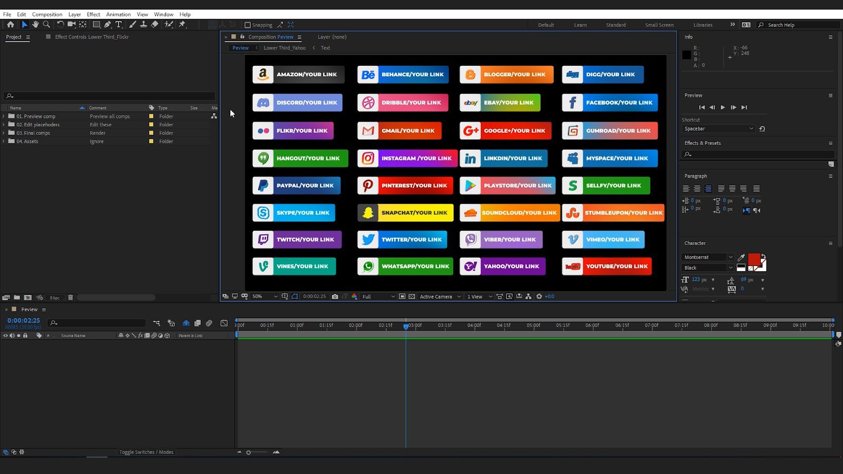Open the Effect menu
The image size is (843, 474).
point(93,14)
